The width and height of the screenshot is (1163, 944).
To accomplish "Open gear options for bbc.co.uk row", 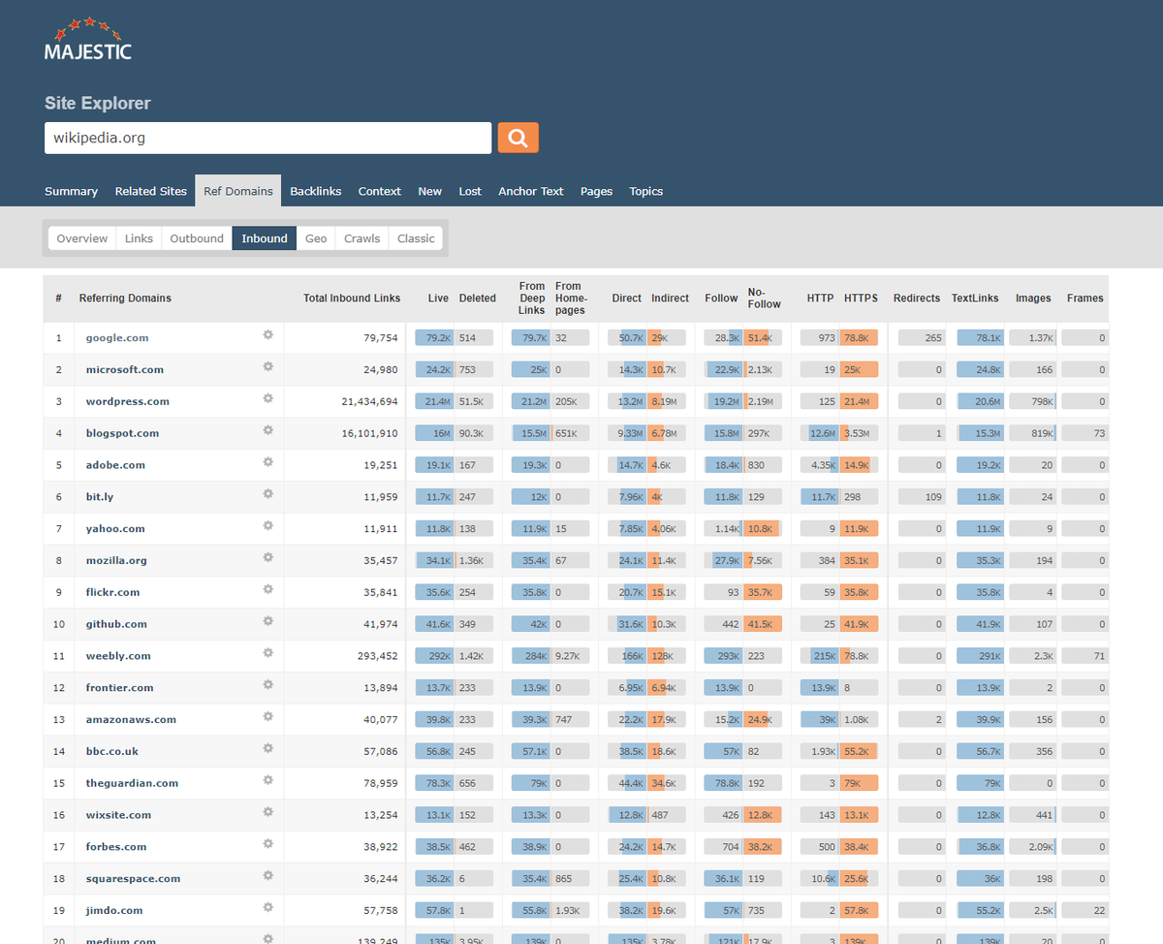I will coord(268,748).
